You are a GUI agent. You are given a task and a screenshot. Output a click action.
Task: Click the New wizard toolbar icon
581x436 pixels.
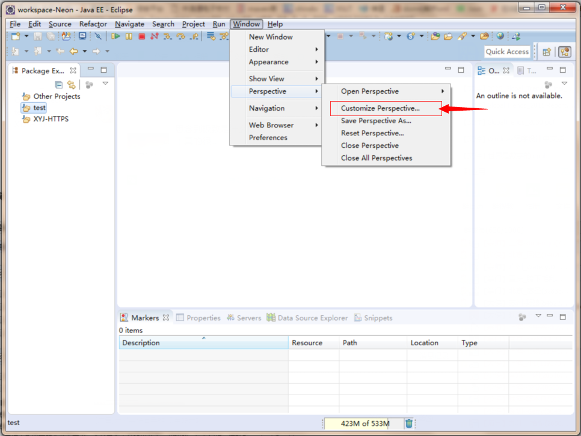coord(16,36)
